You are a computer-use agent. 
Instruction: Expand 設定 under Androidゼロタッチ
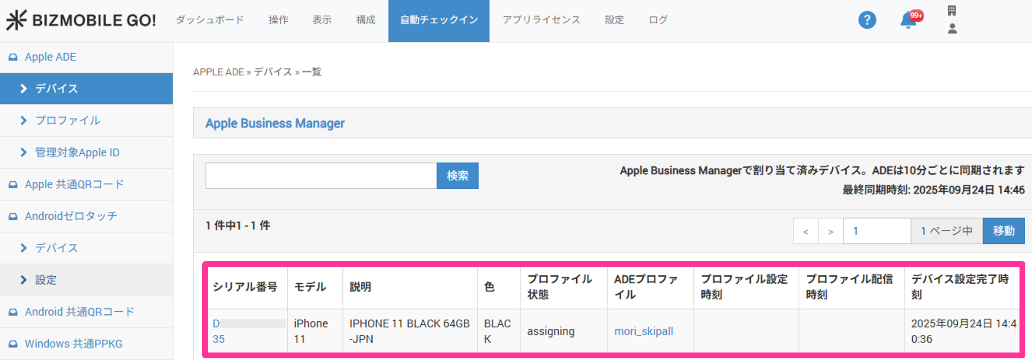point(24,280)
